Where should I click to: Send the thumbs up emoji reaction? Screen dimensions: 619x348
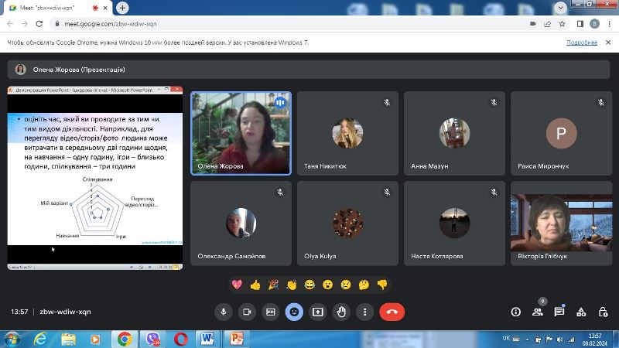click(255, 285)
